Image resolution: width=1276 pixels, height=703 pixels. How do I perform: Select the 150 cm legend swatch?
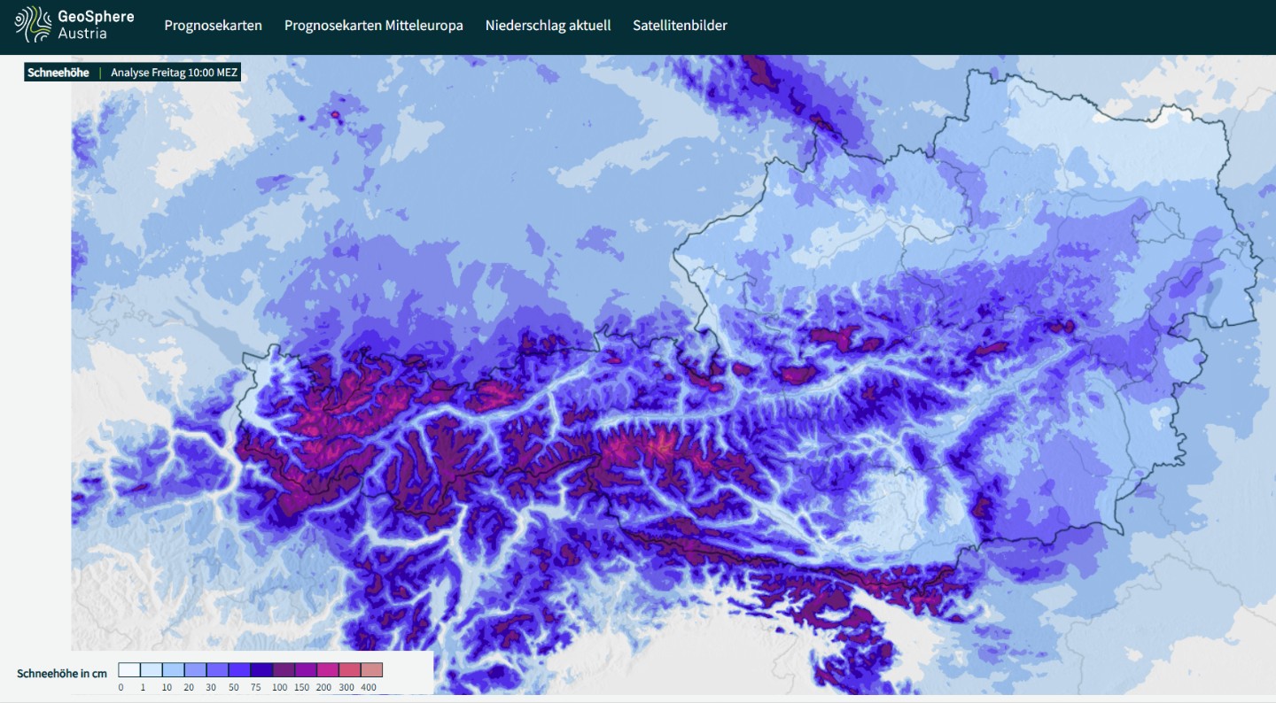coord(306,670)
